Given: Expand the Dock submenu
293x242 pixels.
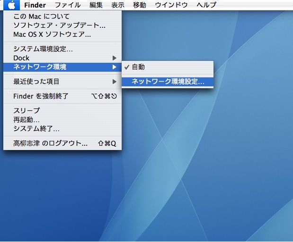Looking at the screenshot, I should pyautogui.click(x=62, y=58).
